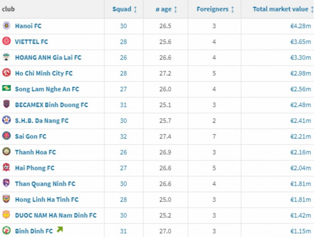Click the Hanoi FC club crest icon
This screenshot has height=237, width=314.
pos(6,26)
